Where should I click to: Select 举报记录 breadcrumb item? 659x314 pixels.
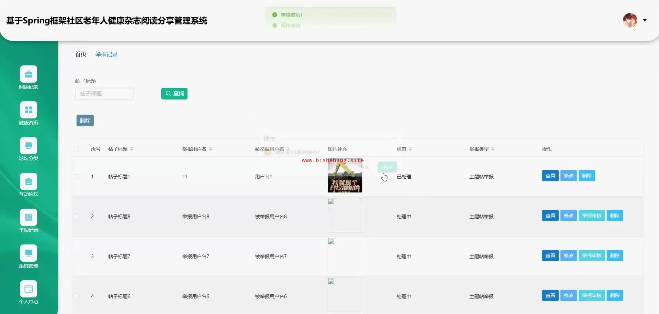[107, 54]
